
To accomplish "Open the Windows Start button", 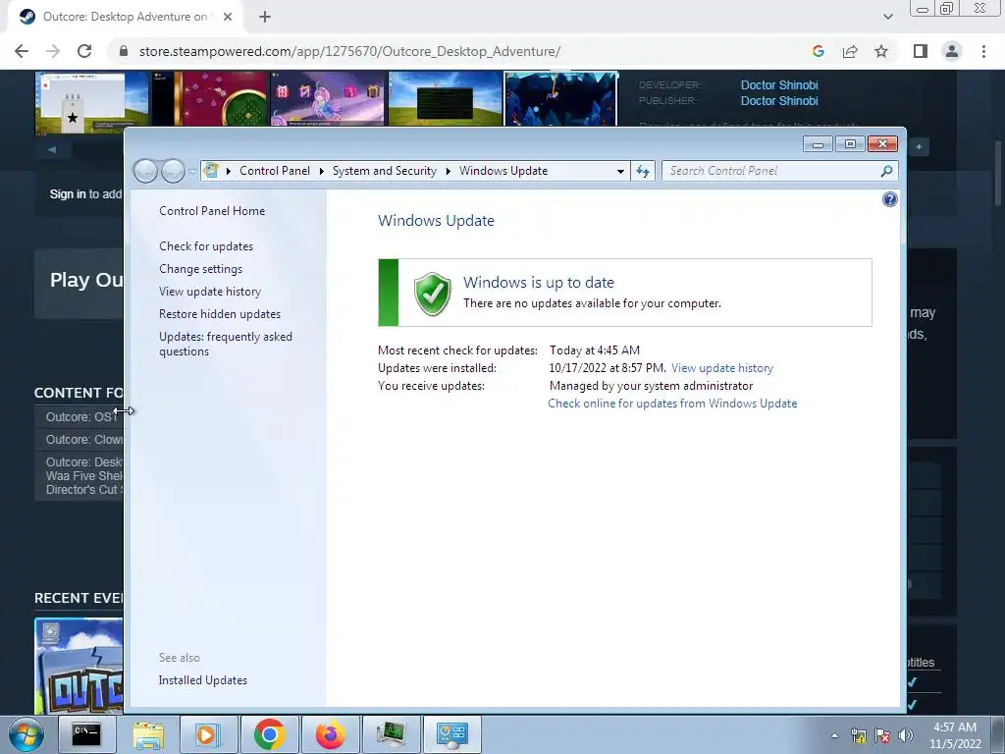I will [x=26, y=734].
